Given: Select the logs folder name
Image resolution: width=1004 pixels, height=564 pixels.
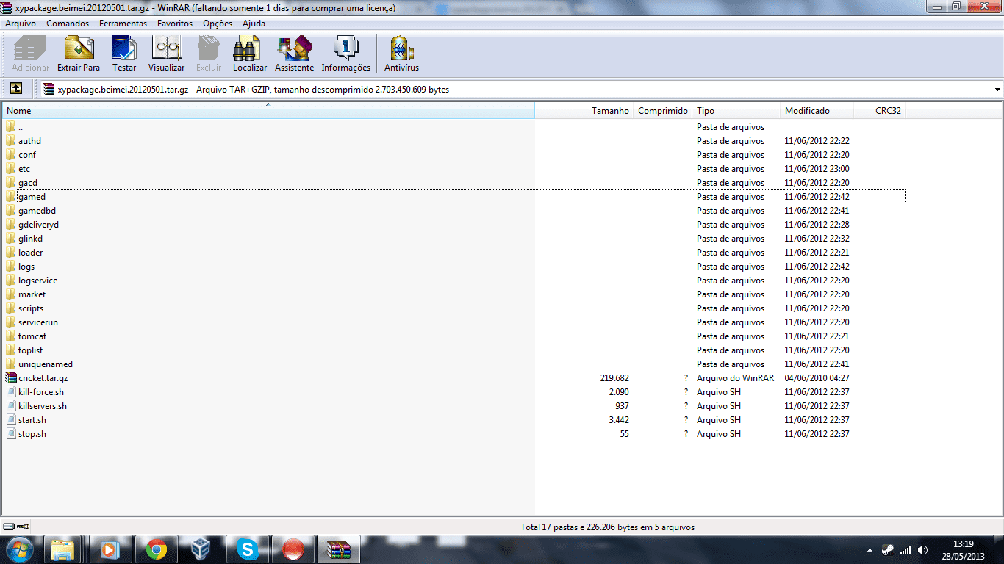Looking at the screenshot, I should (x=26, y=267).
